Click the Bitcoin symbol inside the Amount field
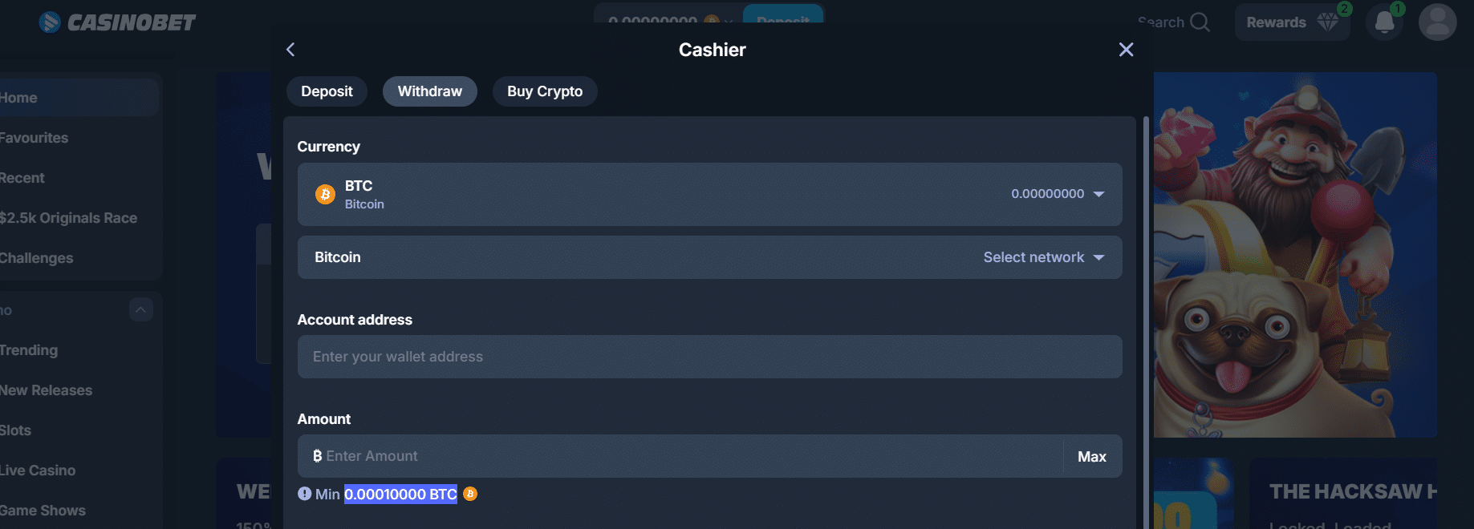1474x529 pixels. click(318, 456)
